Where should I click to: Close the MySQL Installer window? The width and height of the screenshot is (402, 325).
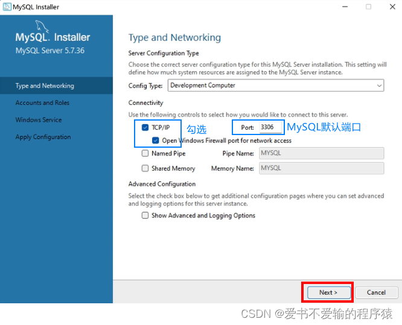pyautogui.click(x=392, y=7)
